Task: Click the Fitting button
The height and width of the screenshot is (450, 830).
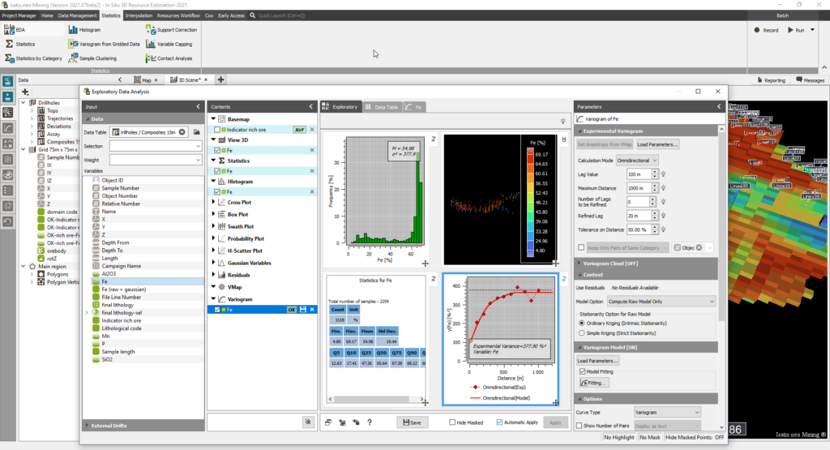Action: coord(593,382)
